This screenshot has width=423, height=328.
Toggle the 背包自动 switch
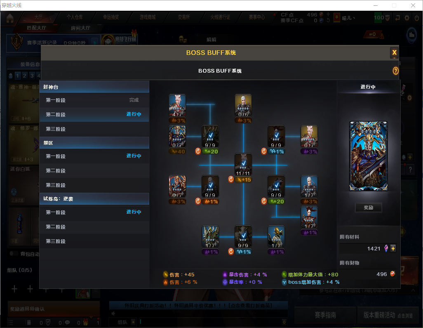click(14, 253)
